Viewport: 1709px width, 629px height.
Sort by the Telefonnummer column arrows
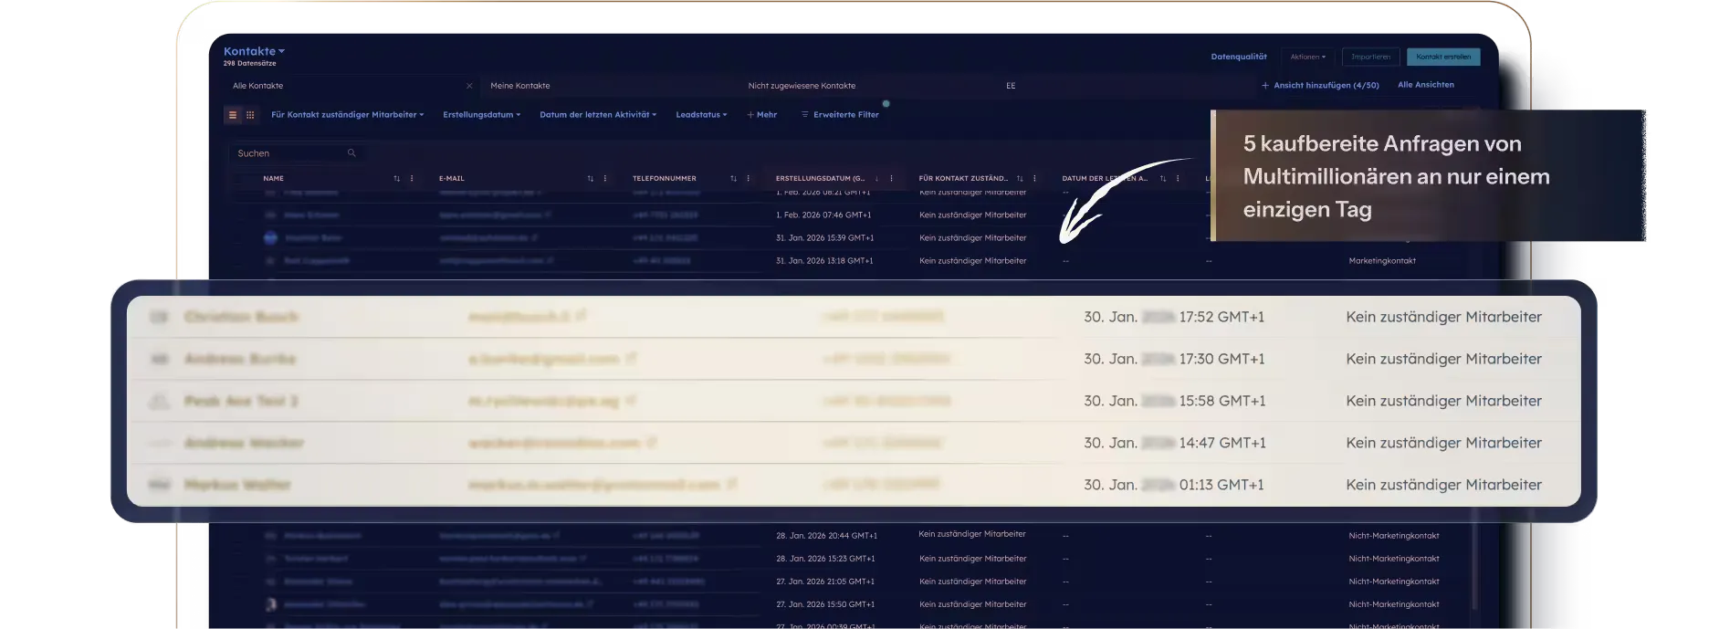733,179
